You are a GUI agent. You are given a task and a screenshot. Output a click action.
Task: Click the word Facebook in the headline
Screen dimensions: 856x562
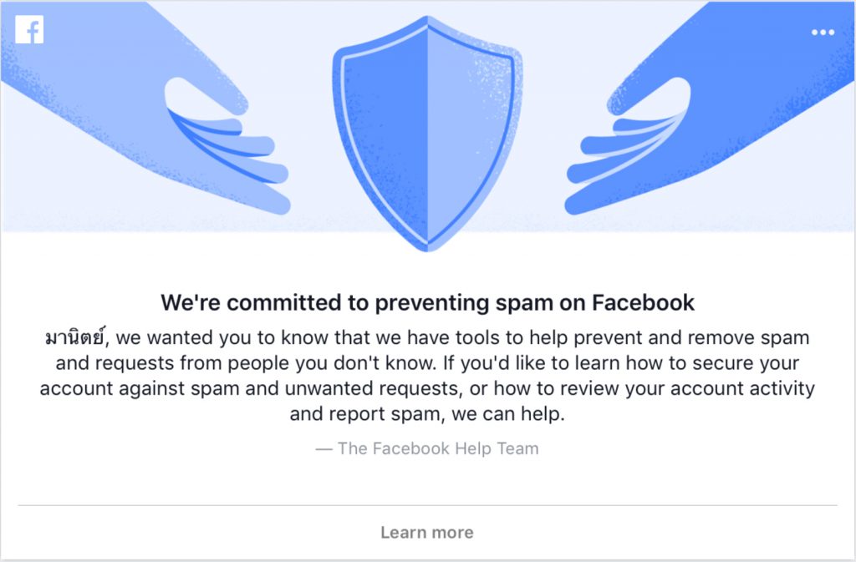click(643, 302)
